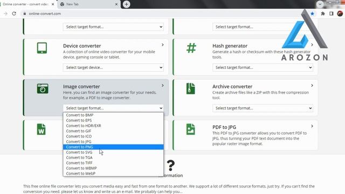Close the New Tab tab
Viewport: 345px width, 194px height.
pyautogui.click(x=116, y=4)
